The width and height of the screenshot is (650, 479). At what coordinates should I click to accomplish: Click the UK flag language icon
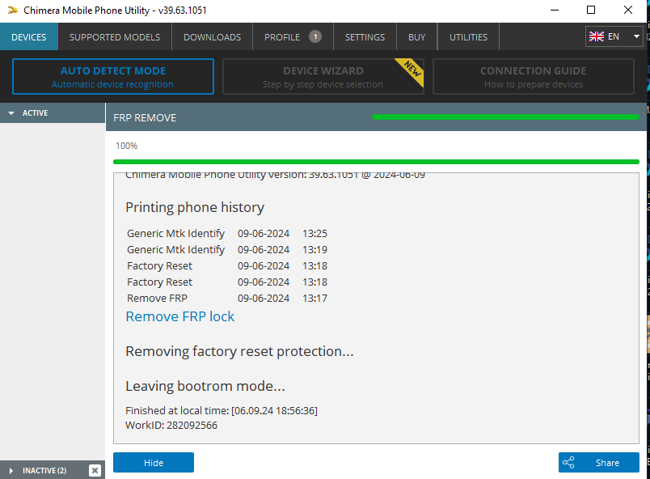point(596,36)
